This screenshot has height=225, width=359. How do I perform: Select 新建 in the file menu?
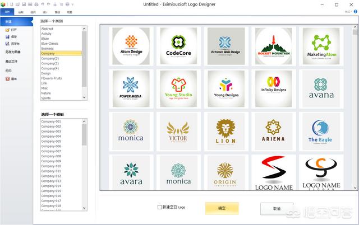(16, 21)
